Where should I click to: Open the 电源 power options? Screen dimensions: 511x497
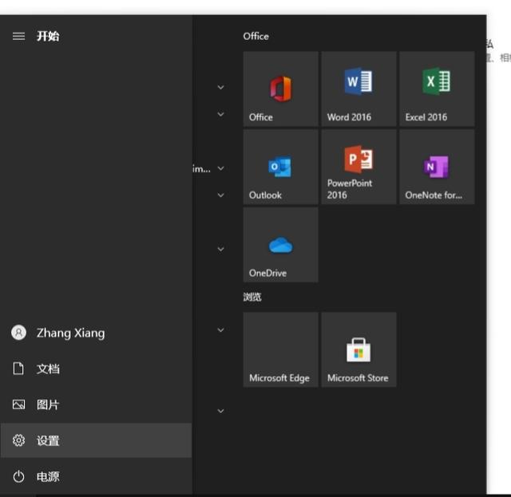(96, 476)
